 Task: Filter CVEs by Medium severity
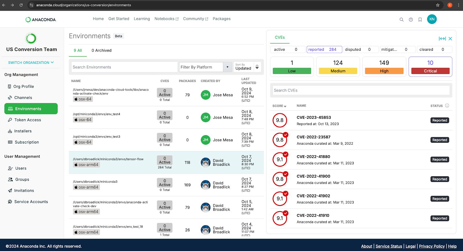pos(338,67)
